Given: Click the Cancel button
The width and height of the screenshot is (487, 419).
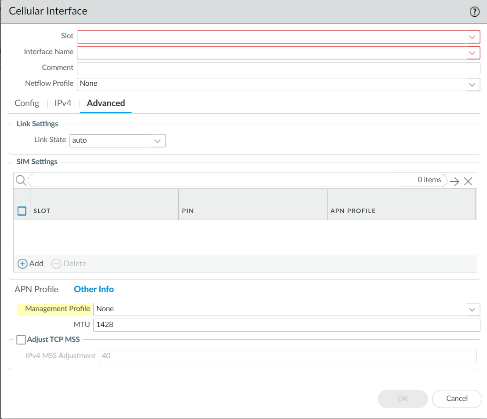Looking at the screenshot, I should coord(457,398).
